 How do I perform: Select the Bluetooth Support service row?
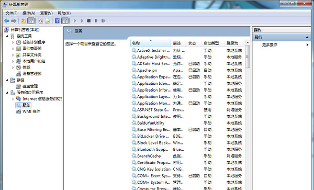(188, 150)
